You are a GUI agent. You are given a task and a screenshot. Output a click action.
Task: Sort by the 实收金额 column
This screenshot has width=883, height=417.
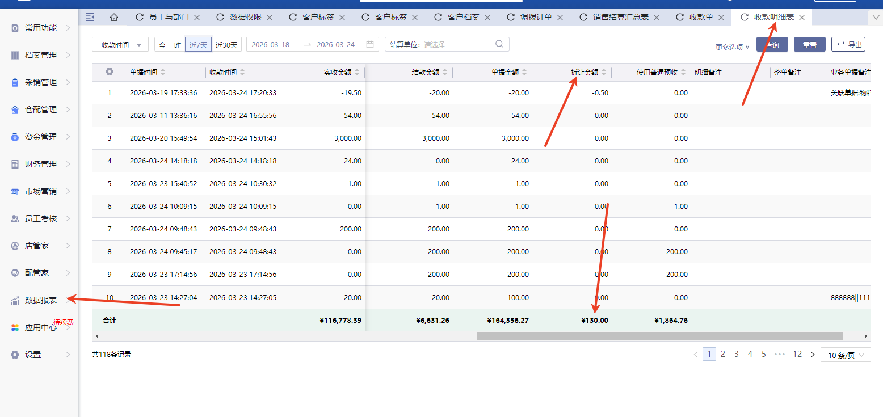tap(356, 72)
